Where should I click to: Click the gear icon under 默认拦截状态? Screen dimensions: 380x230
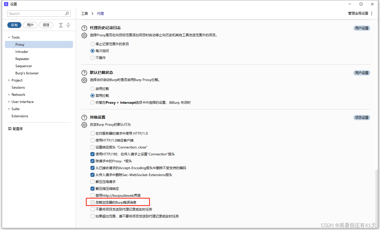click(84, 80)
